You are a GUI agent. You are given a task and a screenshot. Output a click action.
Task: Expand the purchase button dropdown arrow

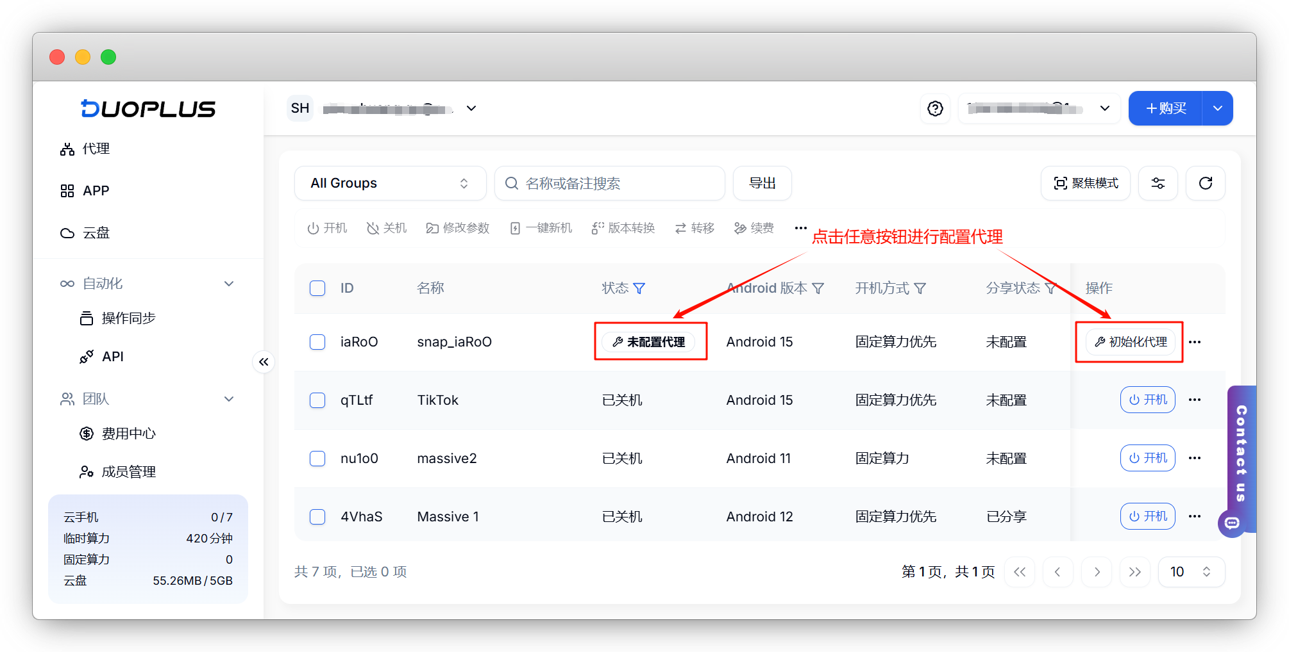(1217, 109)
